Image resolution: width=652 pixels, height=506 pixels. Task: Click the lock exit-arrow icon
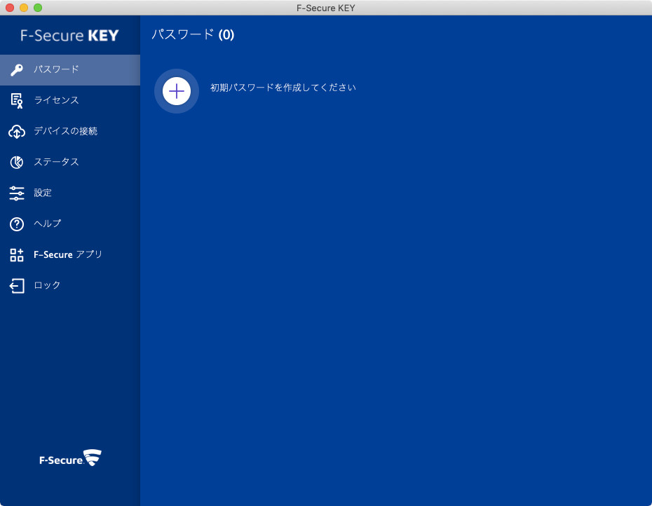pos(17,285)
